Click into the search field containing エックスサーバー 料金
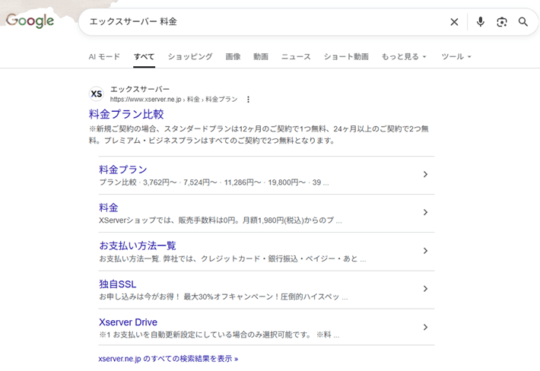The height and width of the screenshot is (371, 540). tap(265, 22)
